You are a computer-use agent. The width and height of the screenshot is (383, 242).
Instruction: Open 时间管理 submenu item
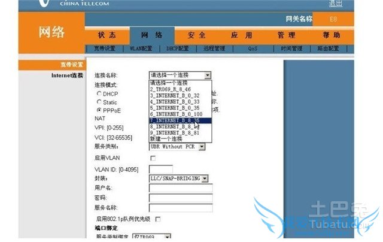[x=291, y=49]
